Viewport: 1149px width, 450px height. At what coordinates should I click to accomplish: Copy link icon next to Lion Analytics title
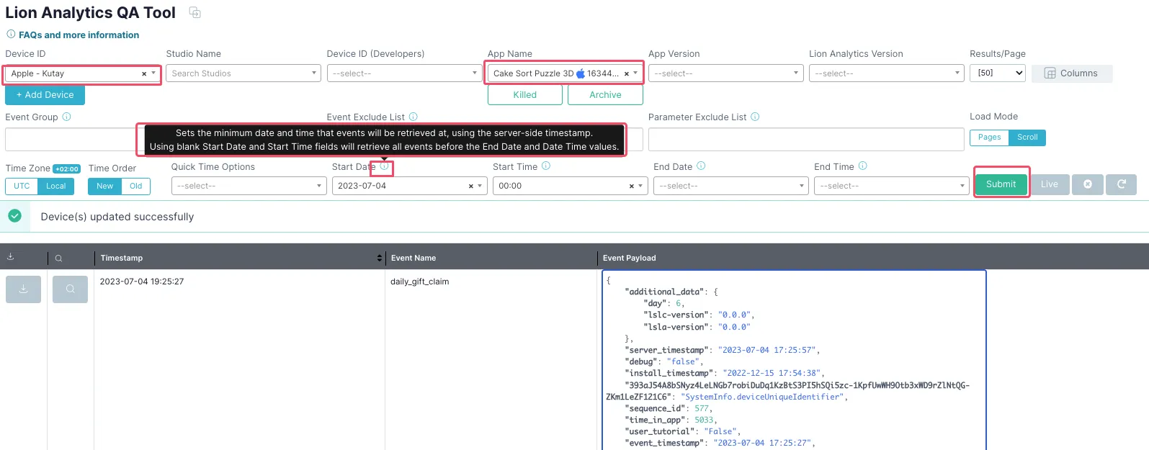(x=195, y=12)
